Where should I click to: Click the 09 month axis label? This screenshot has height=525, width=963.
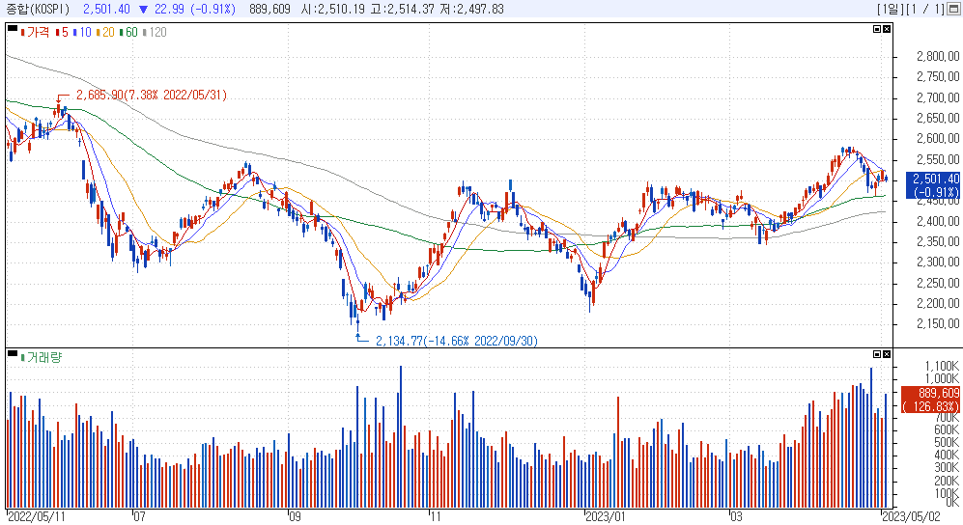pyautogui.click(x=295, y=516)
